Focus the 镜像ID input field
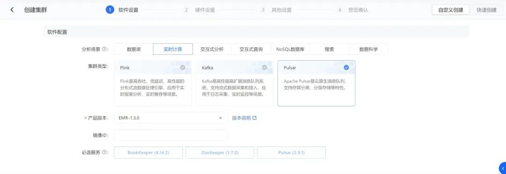The height and width of the screenshot is (174, 506). tap(171, 135)
